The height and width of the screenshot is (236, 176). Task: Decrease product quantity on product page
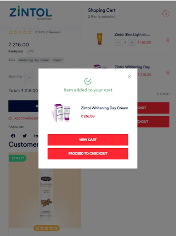coord(29,77)
